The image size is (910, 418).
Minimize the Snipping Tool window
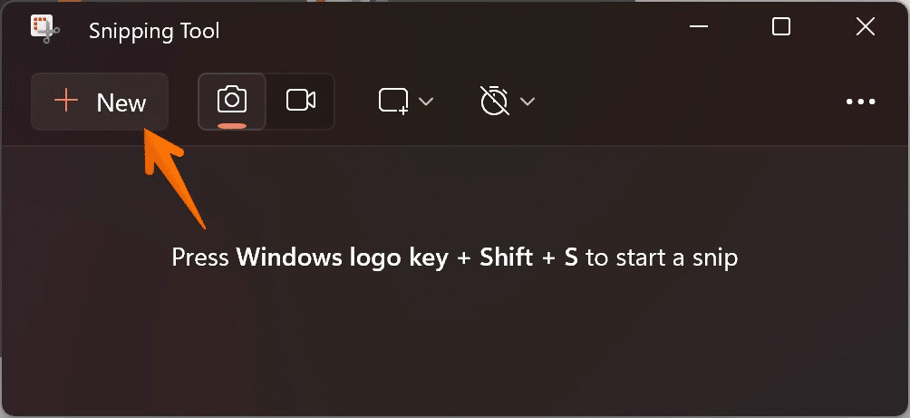point(698,29)
